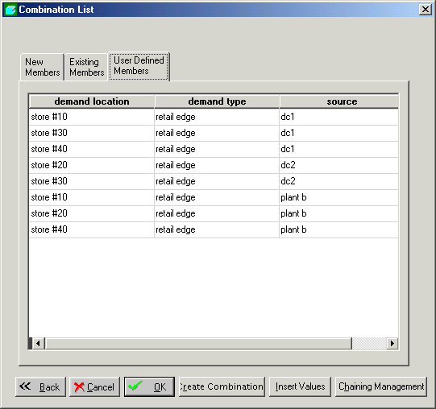The image size is (436, 409).
Task: Select store #20 in the dc2 row
Action: tap(92, 165)
